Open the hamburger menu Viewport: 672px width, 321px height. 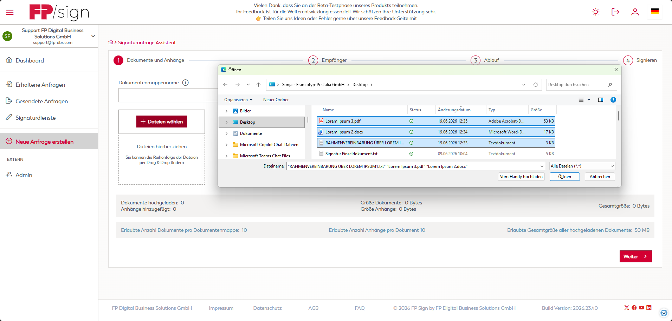click(10, 12)
